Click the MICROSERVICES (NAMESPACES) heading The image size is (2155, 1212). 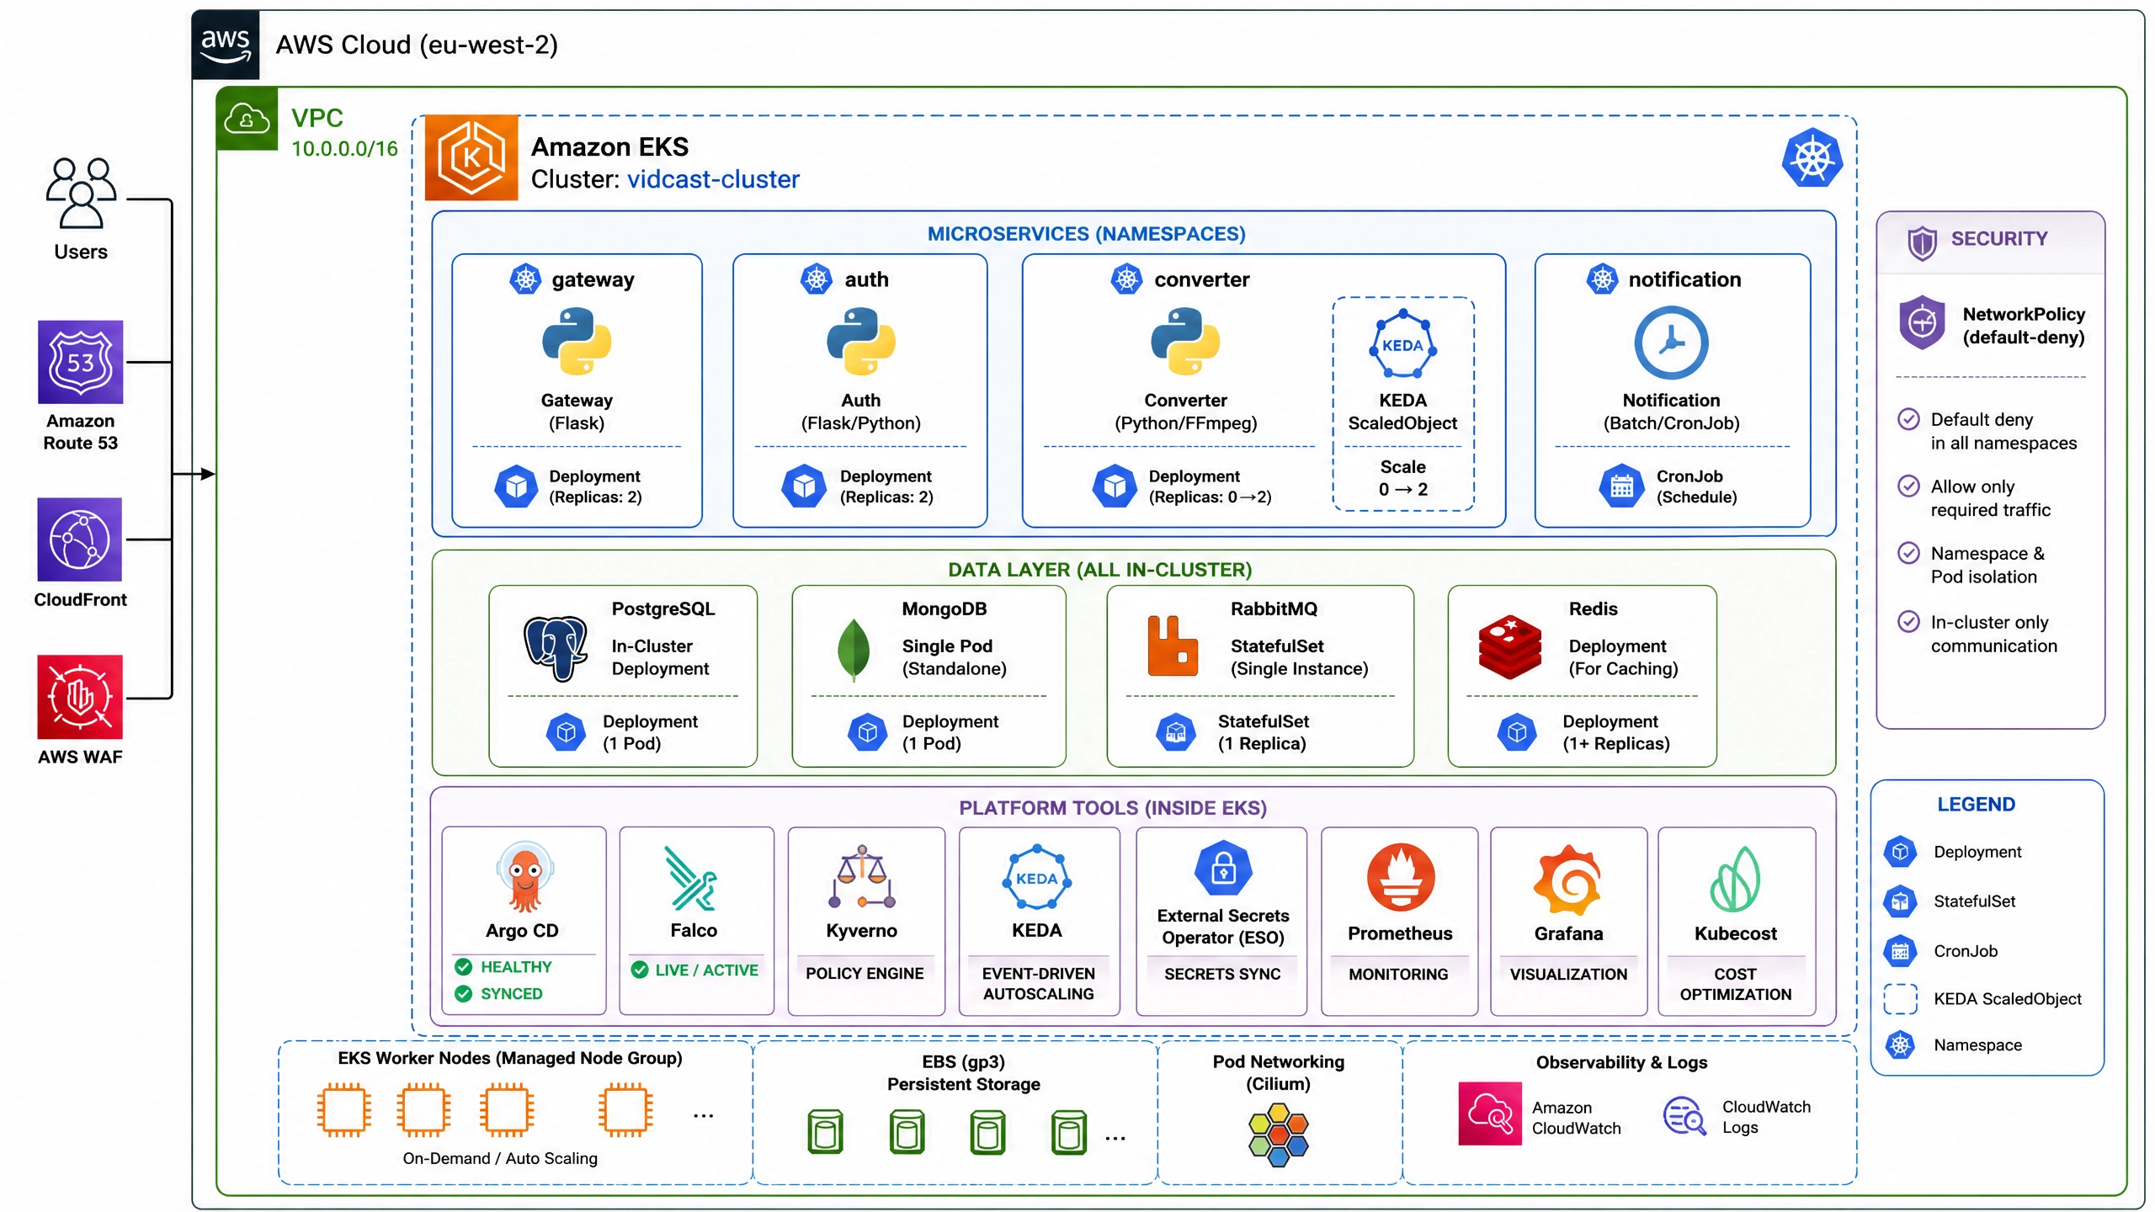coord(1086,234)
